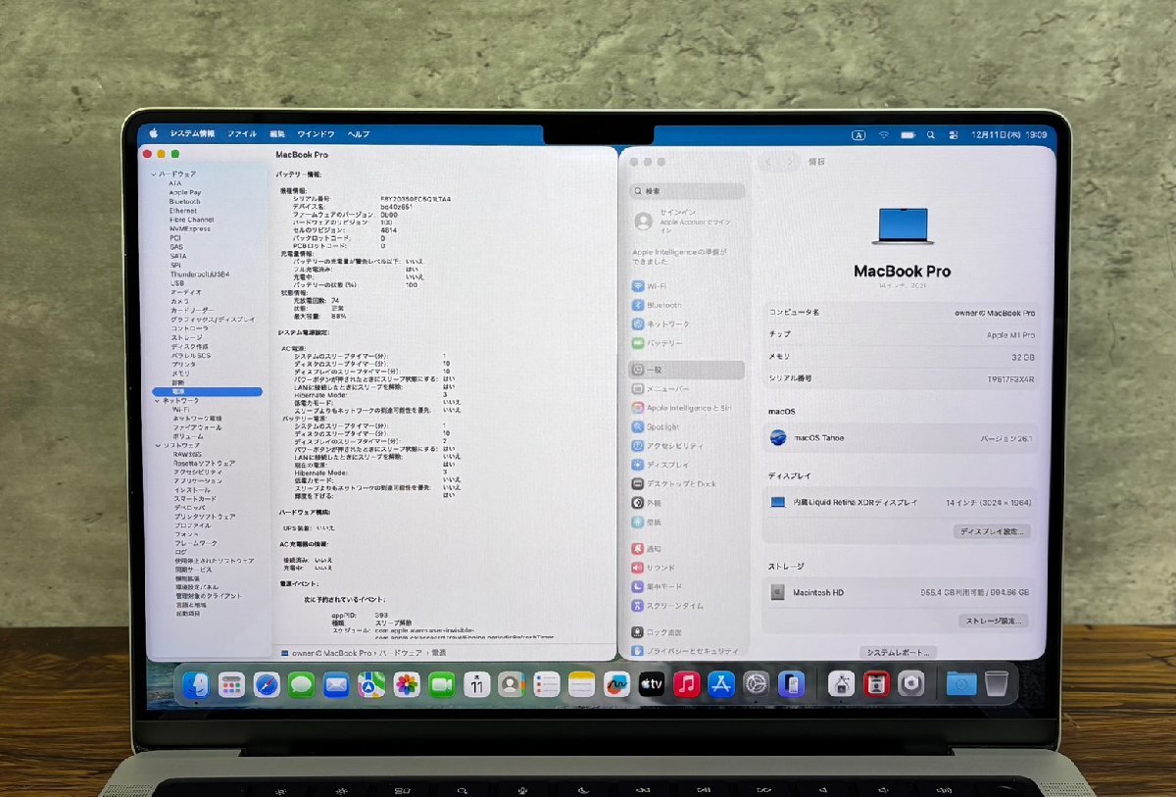Open Launchpad apps grid in Dock
The height and width of the screenshot is (797, 1176).
(x=231, y=684)
